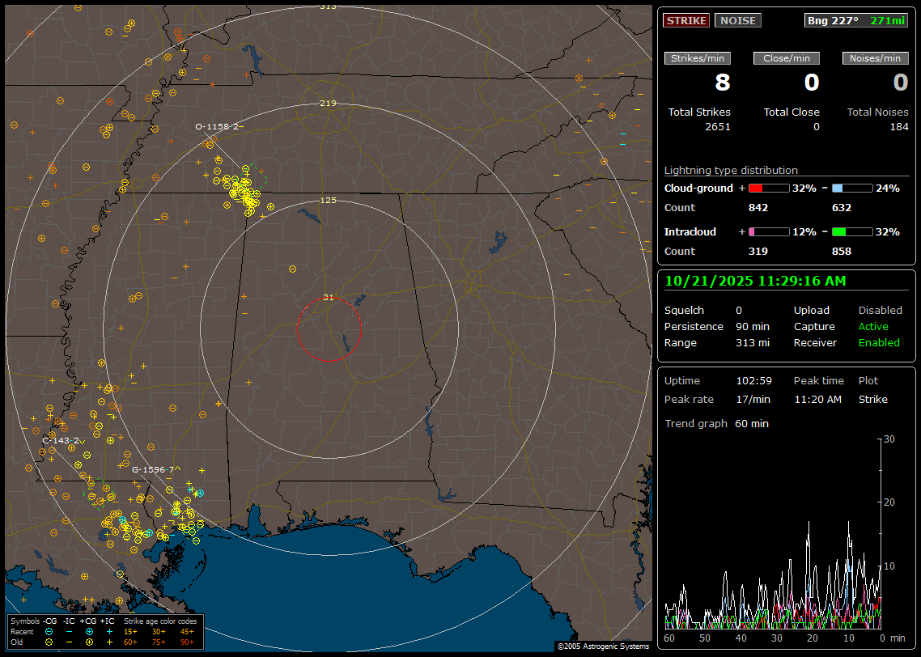This screenshot has height=657, width=921.
Task: Select storm cell label G-1596-7
Action: pyautogui.click(x=153, y=469)
